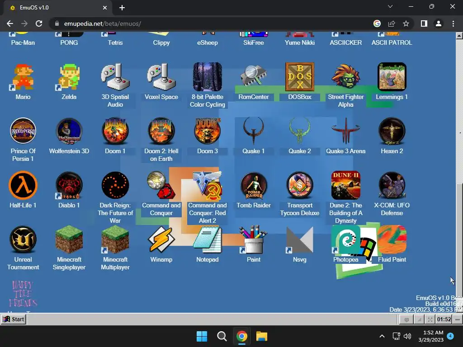Viewport: 463px width, 347px height.
Task: Click EmuOS tray network signal icon
Action: click(419, 319)
